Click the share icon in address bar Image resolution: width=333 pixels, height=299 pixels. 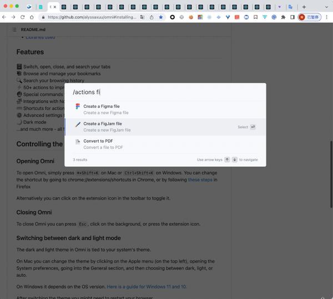click(152, 17)
